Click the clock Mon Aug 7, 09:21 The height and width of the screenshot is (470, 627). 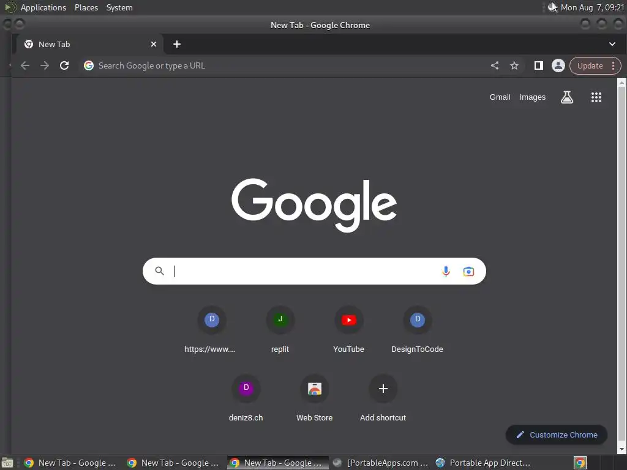point(592,7)
